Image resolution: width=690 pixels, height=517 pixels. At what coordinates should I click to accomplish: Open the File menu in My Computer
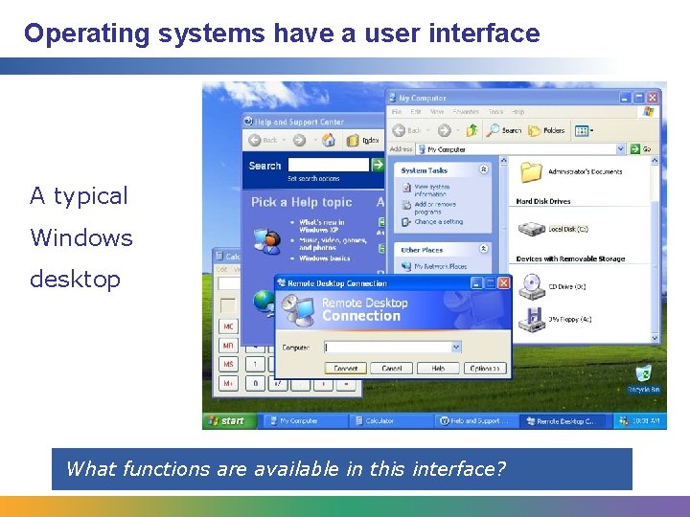pyautogui.click(x=397, y=112)
